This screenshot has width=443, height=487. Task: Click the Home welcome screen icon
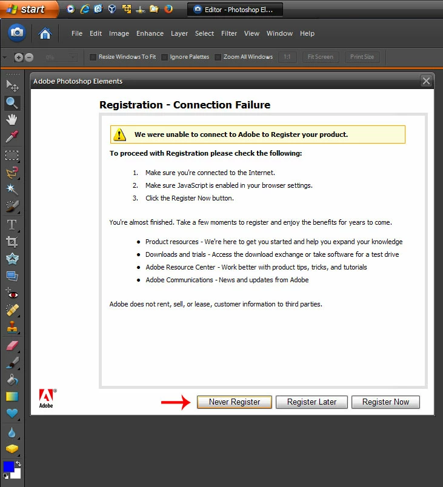coord(45,33)
